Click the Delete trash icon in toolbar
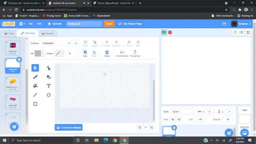256x144 pixels. (107, 54)
